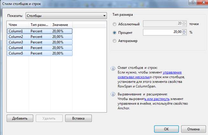This screenshot has height=135, width=208.
Task: Click down arrow of absolute size spinner
Action: (x=184, y=25)
